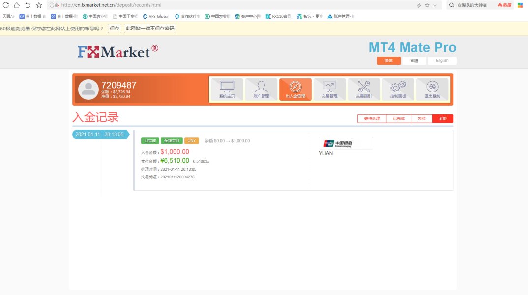Viewport: 528px width, 295px height.
Task: Switch language to English
Action: [442, 60]
